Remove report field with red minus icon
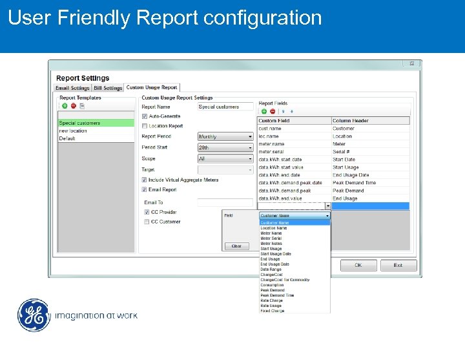Viewport: 465px width, 349px height. point(273,111)
